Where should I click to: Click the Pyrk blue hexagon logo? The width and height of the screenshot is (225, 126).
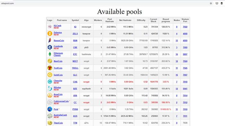click(x=50, y=109)
